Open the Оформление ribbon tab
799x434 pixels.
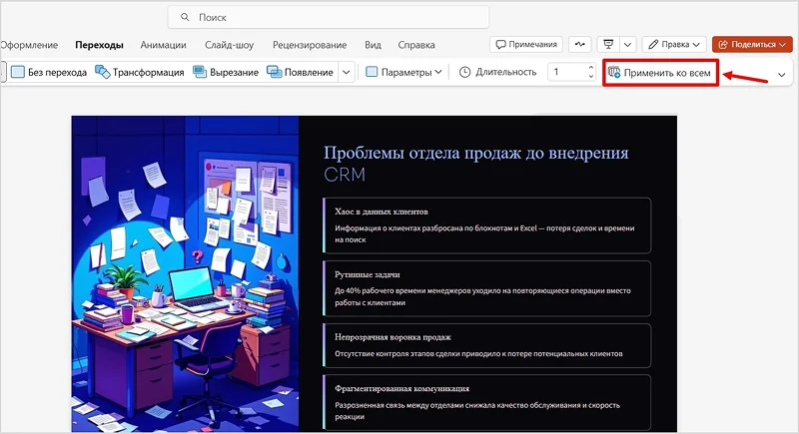pos(29,45)
